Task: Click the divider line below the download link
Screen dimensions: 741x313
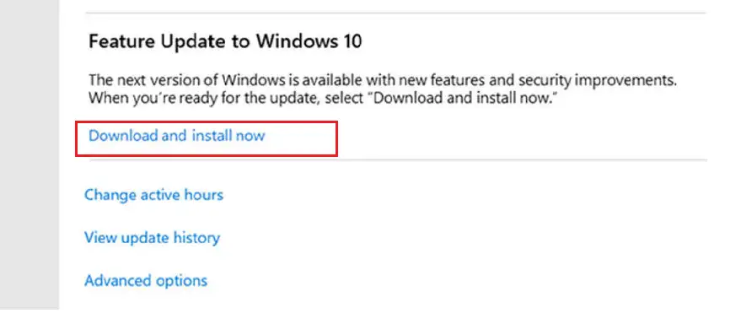Action: 399,160
